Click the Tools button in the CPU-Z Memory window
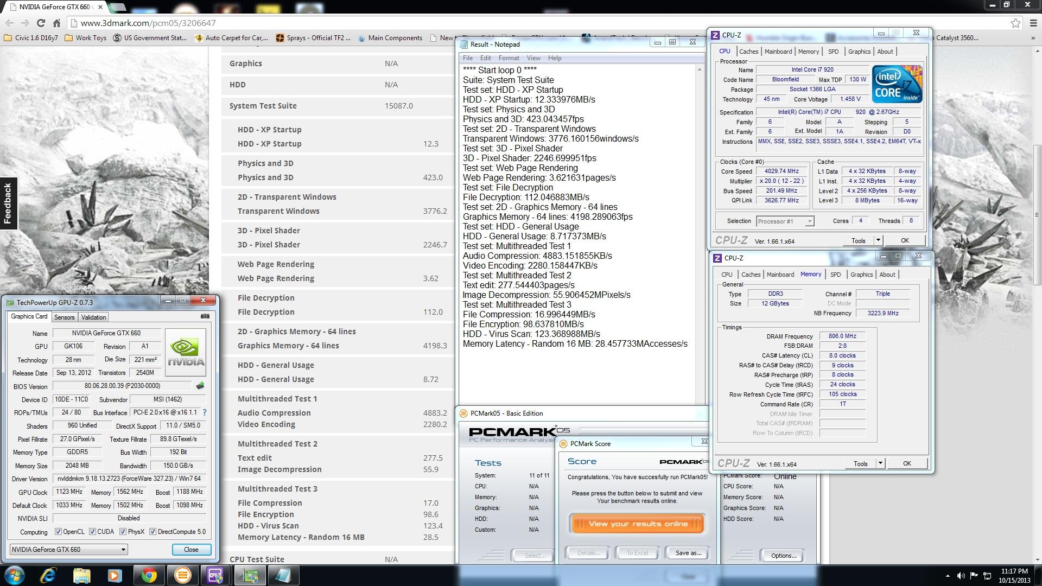The width and height of the screenshot is (1042, 586). pyautogui.click(x=860, y=463)
